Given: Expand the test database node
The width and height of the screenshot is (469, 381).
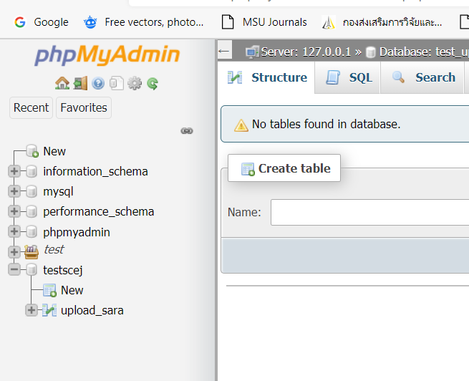Looking at the screenshot, I should pos(14,252).
